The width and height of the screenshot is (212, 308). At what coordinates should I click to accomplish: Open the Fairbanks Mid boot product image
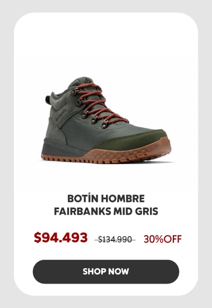[106, 120]
